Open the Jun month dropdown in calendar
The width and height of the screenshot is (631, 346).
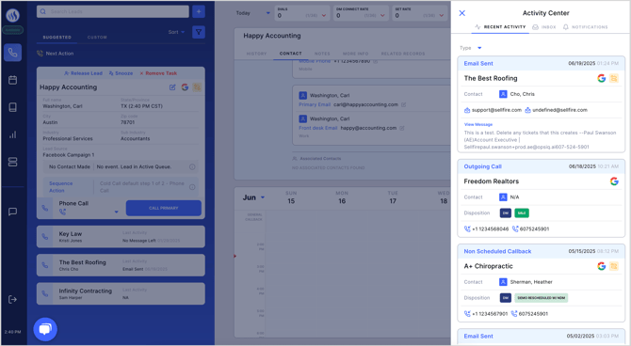point(253,197)
